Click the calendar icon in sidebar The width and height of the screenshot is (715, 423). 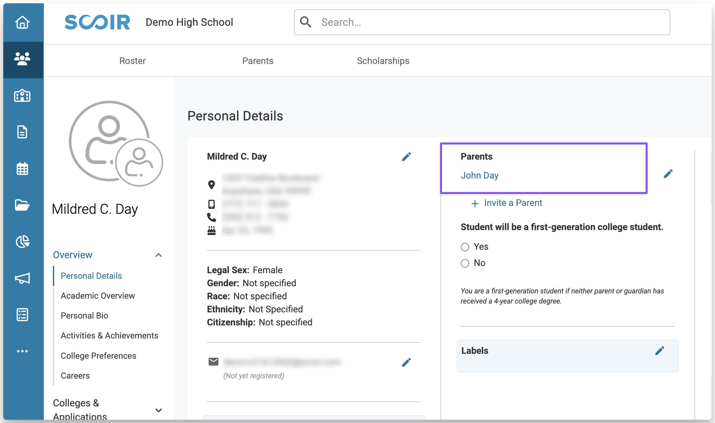(22, 169)
